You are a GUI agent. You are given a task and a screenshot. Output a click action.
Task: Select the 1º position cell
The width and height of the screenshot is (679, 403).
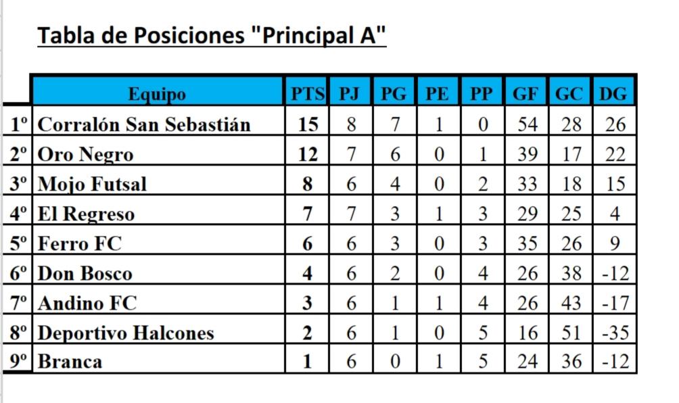(19, 124)
